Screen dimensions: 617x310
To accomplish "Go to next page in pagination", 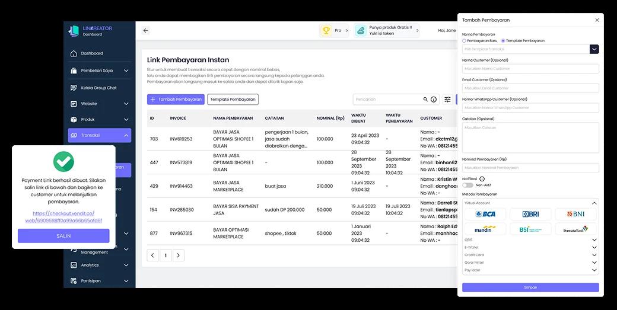I will pos(178,255).
